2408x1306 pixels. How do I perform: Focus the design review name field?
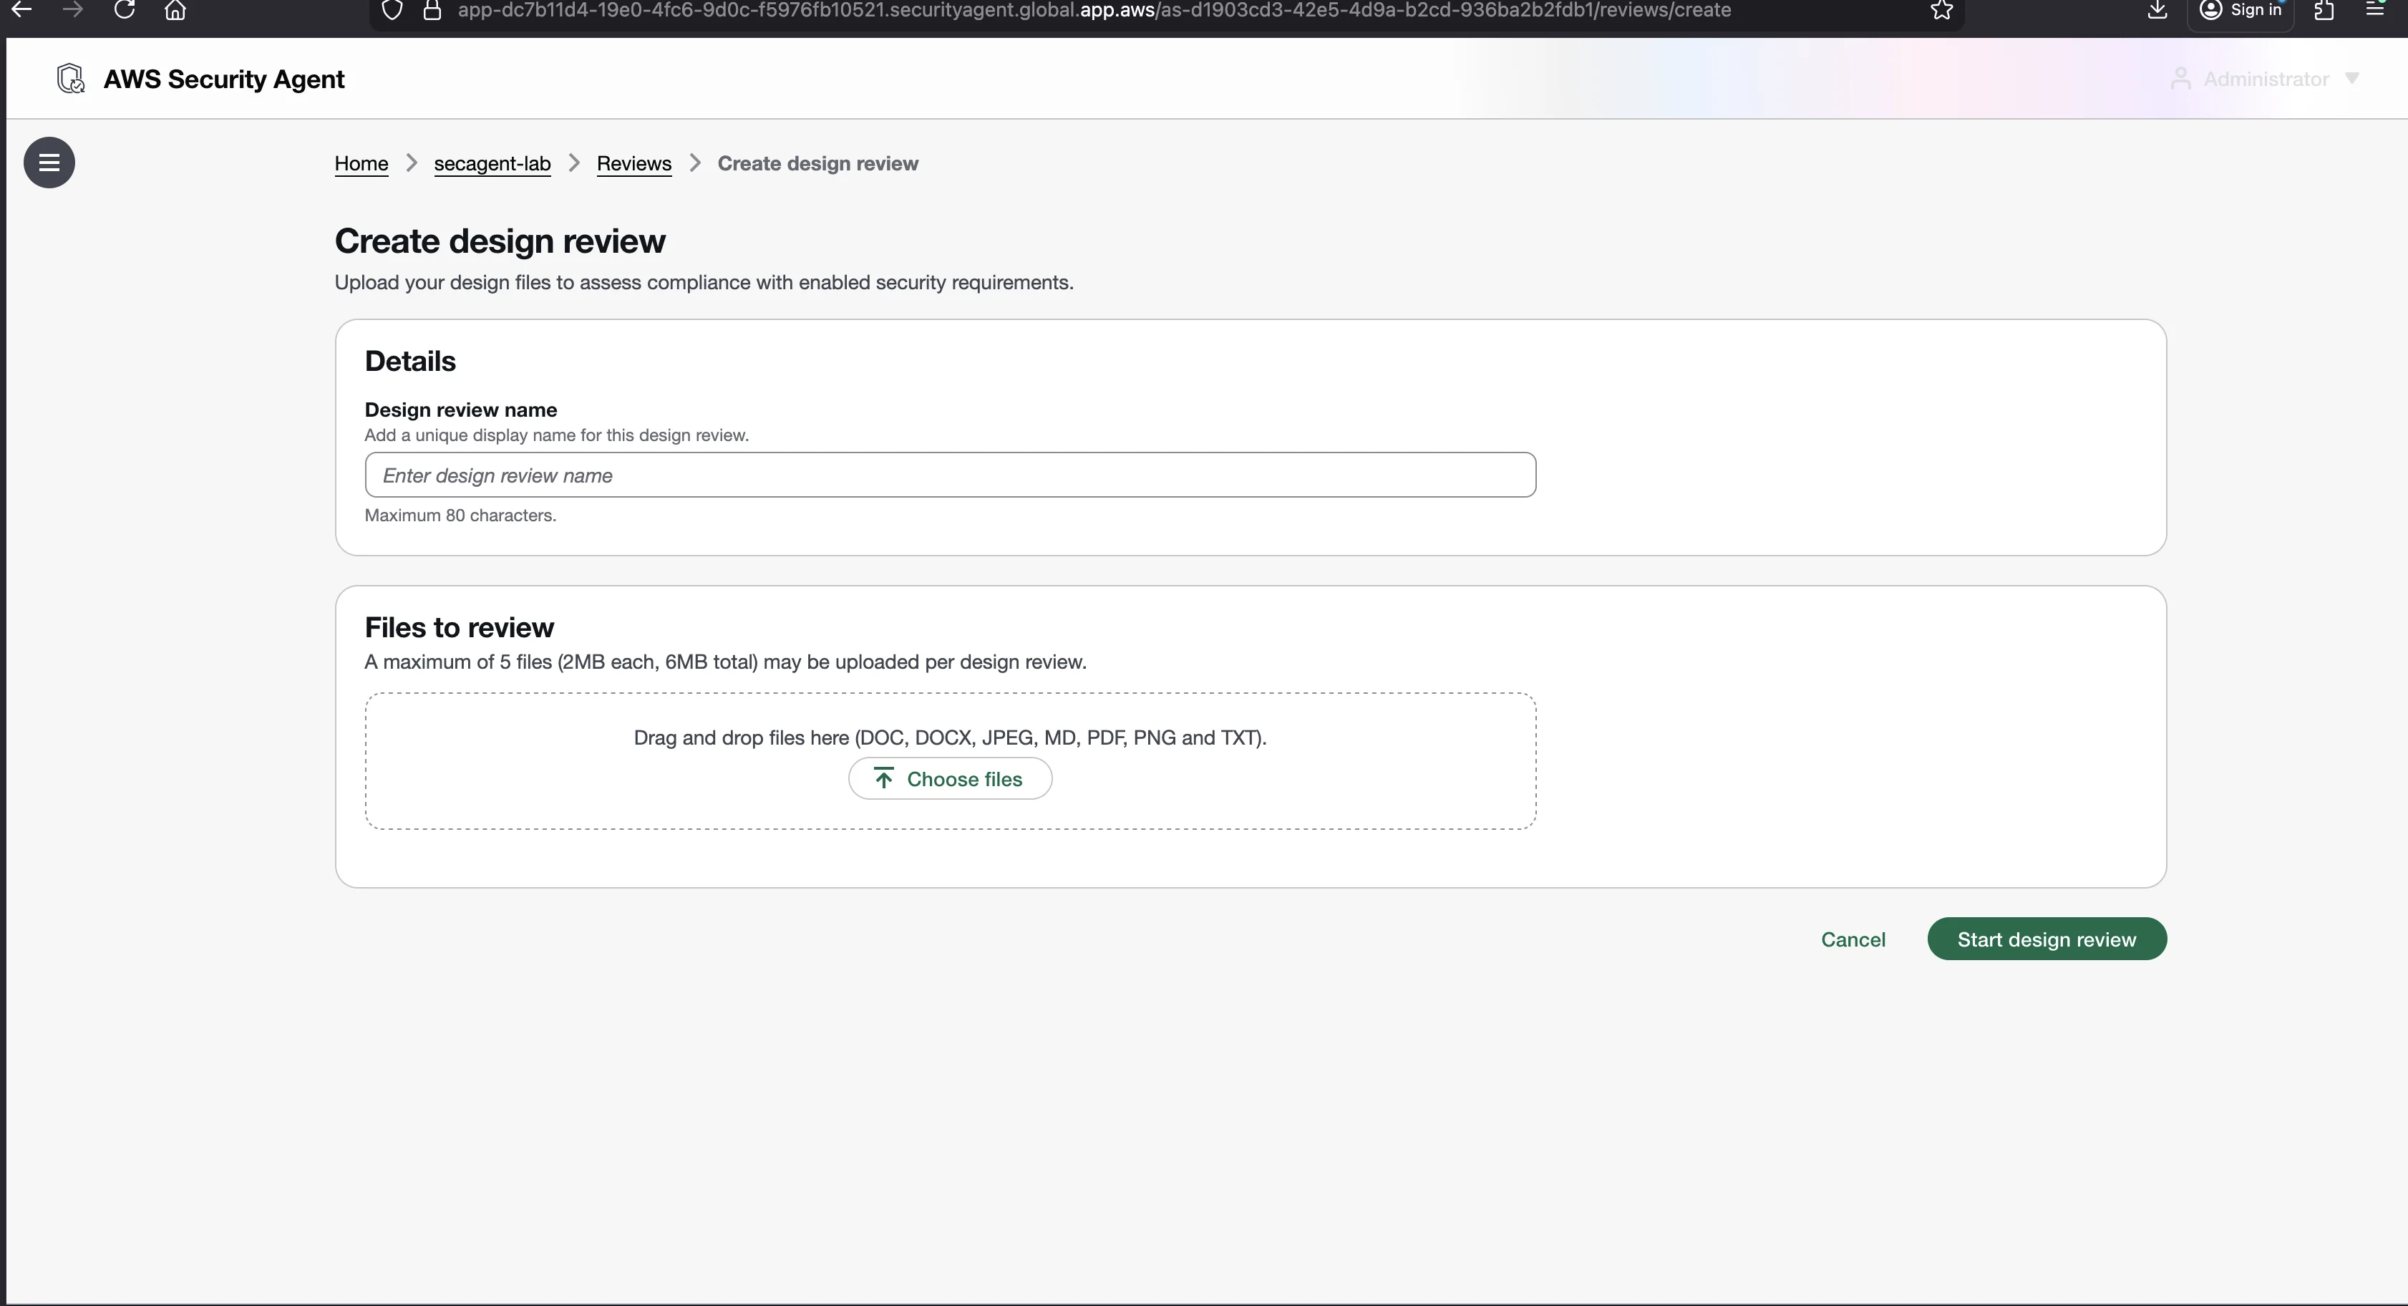pyautogui.click(x=950, y=475)
